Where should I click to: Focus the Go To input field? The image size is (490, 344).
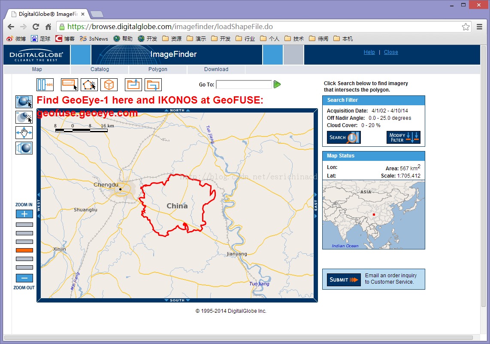click(244, 84)
